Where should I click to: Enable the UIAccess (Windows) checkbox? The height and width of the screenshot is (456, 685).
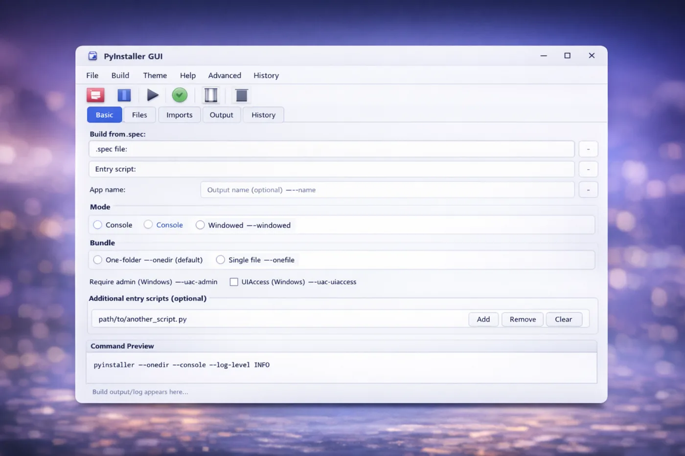(233, 282)
